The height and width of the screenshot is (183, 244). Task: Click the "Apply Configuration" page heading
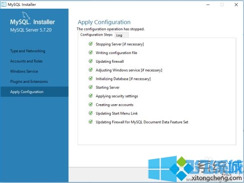pyautogui.click(x=104, y=22)
